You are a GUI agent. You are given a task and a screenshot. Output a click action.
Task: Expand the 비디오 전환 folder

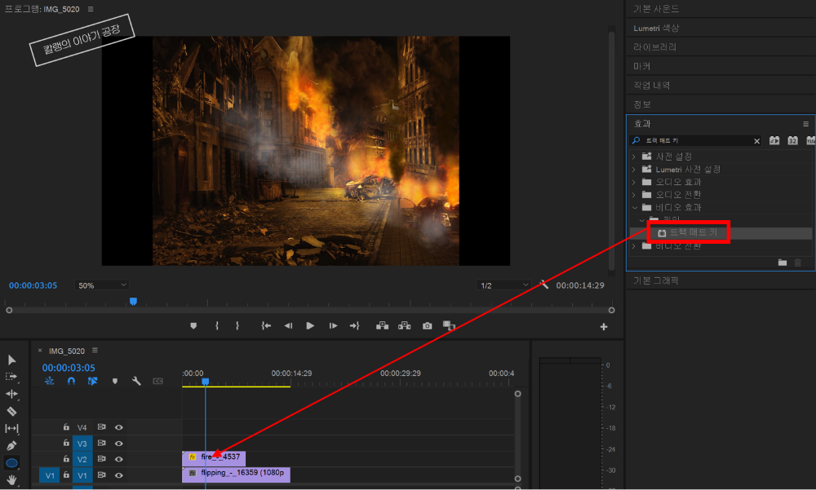[633, 246]
